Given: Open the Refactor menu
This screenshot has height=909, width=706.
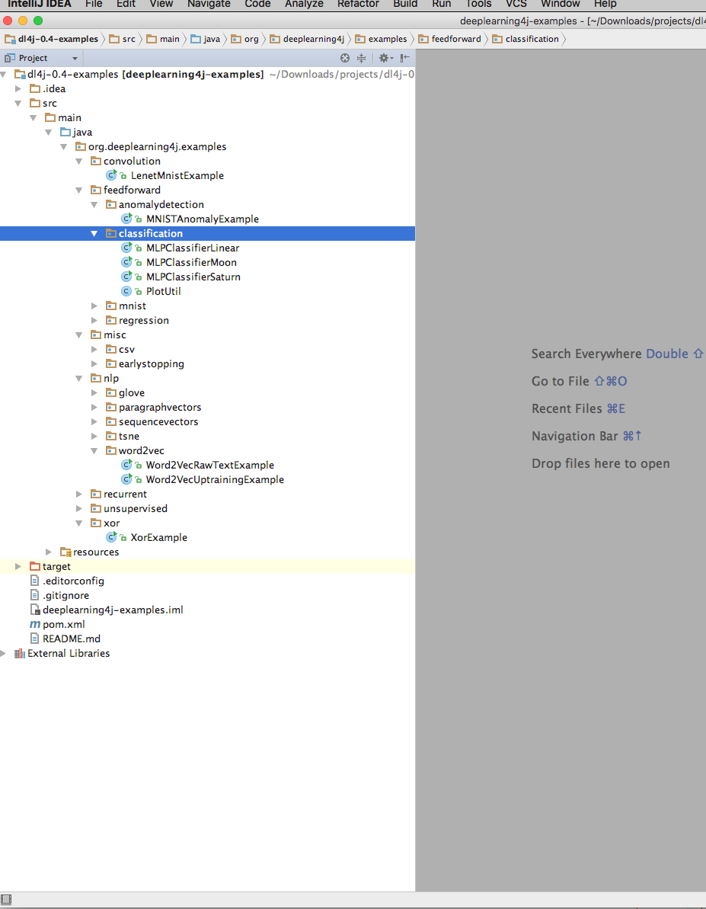Looking at the screenshot, I should pos(358,4).
